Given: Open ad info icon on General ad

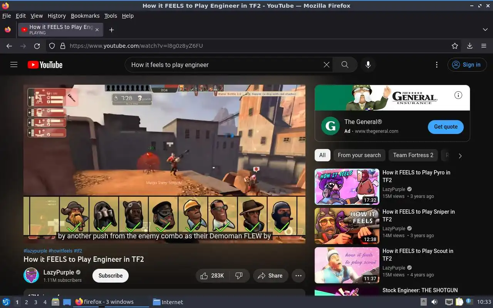Looking at the screenshot, I should [x=458, y=95].
